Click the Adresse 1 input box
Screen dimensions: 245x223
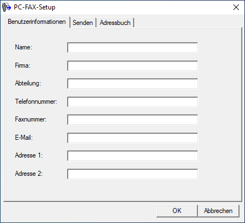pyautogui.click(x=132, y=156)
